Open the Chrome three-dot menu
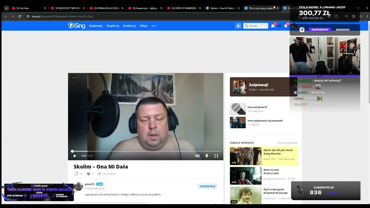 [367, 16]
